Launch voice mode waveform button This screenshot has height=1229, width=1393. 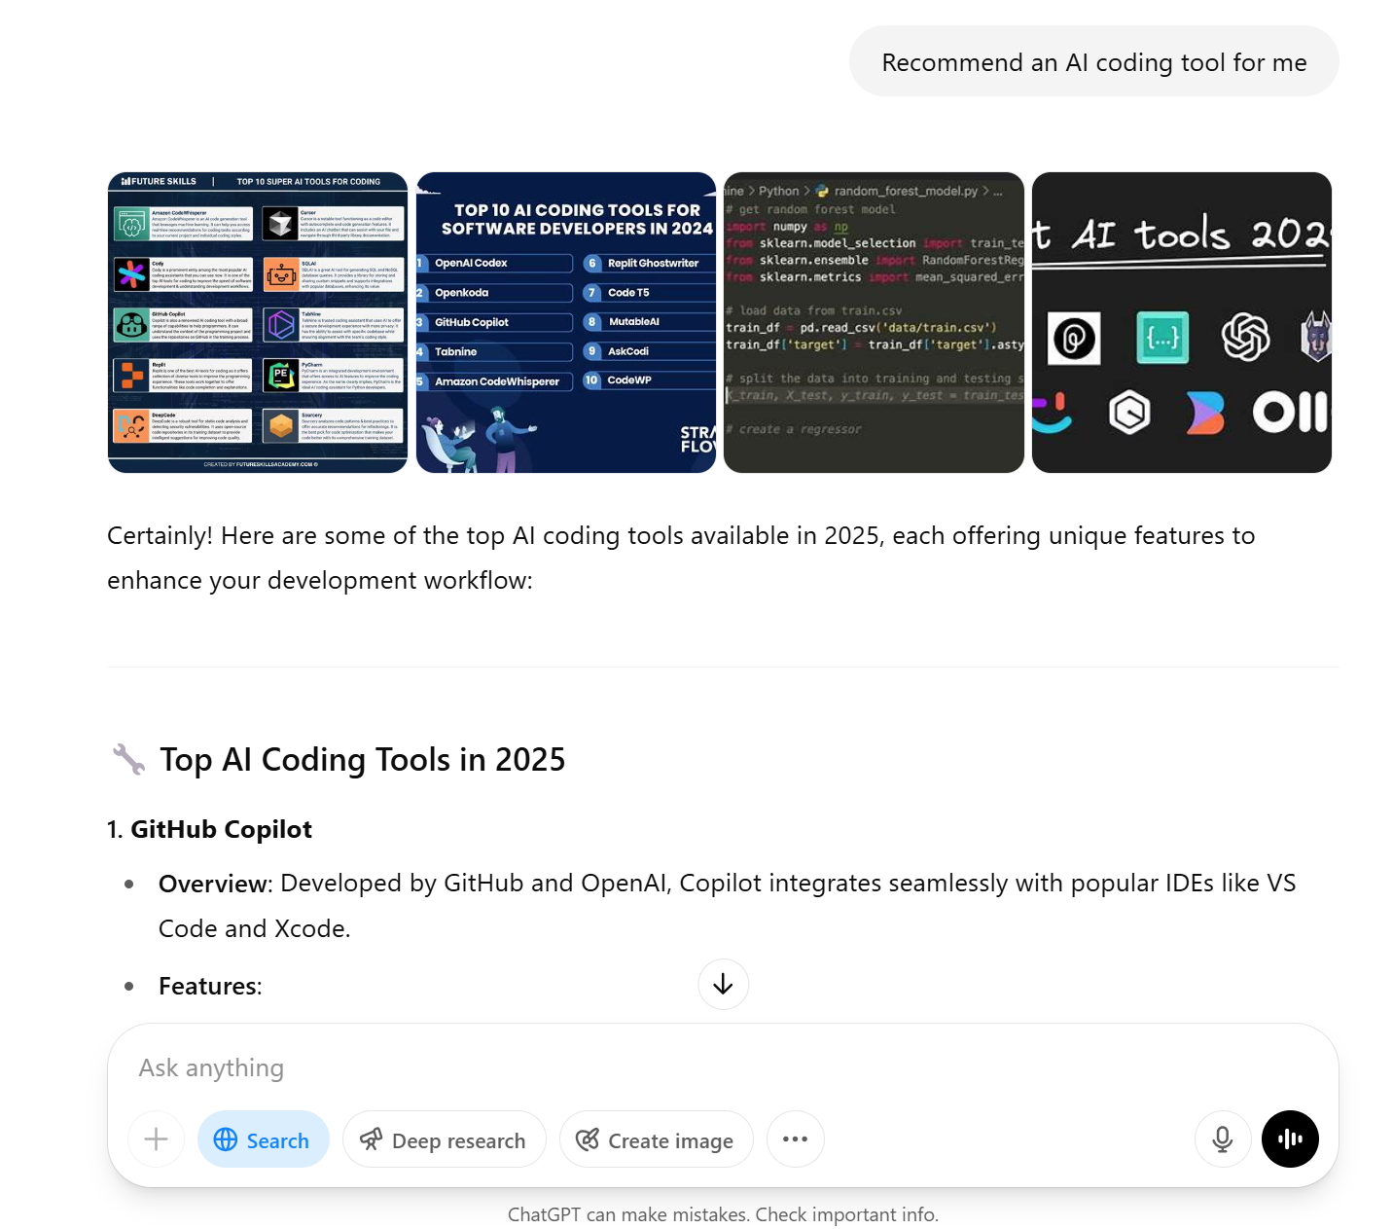click(x=1290, y=1139)
